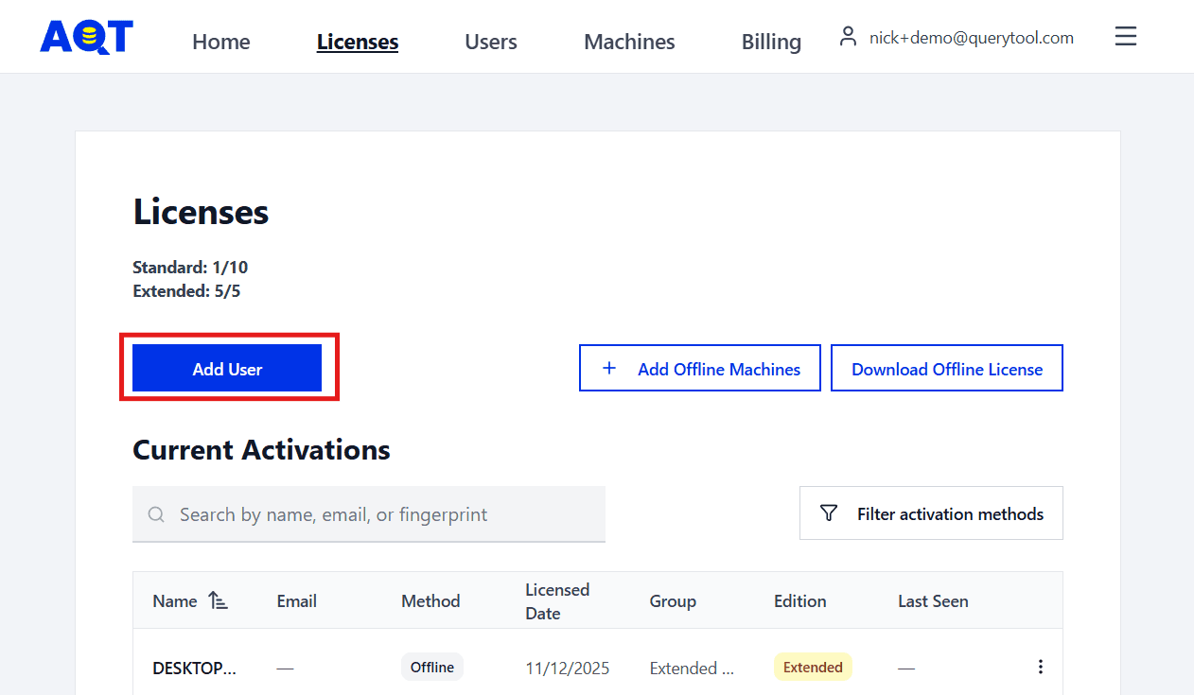Go to the Home tab
This screenshot has width=1194, height=695.
coord(220,42)
